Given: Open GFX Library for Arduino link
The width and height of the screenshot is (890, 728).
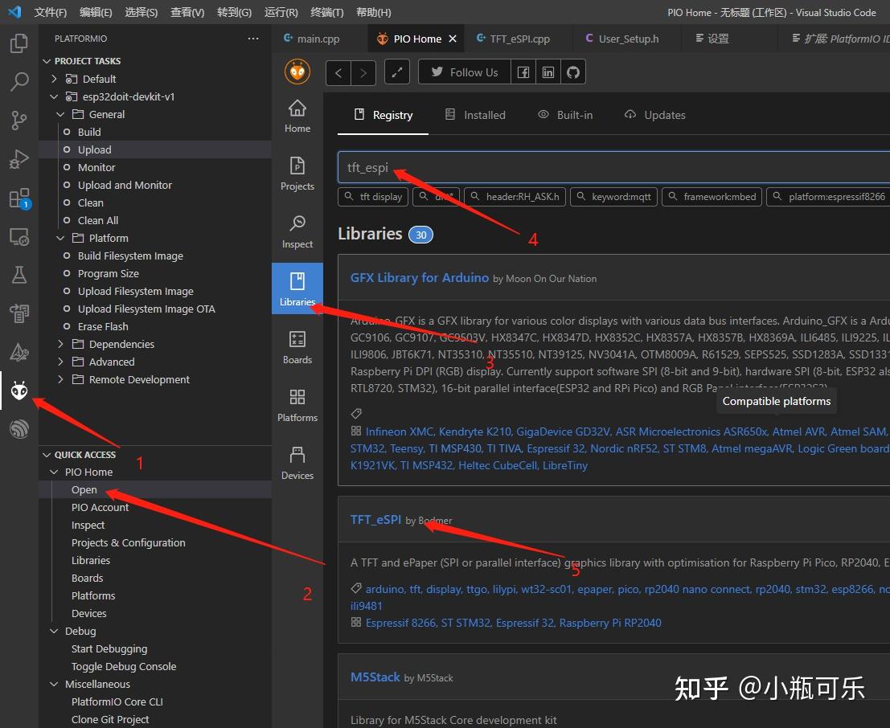Looking at the screenshot, I should 420,277.
